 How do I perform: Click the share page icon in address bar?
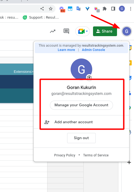[42, 9]
